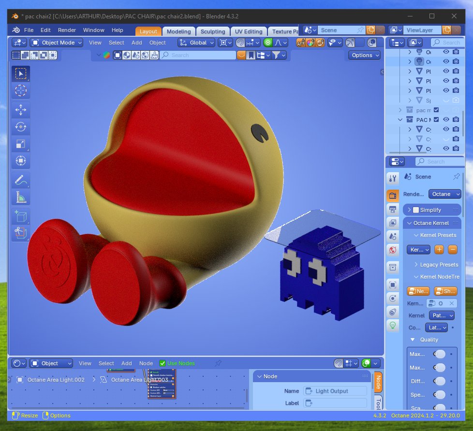Open the Output properties printer tab
This screenshot has width=473, height=431.
click(392, 209)
